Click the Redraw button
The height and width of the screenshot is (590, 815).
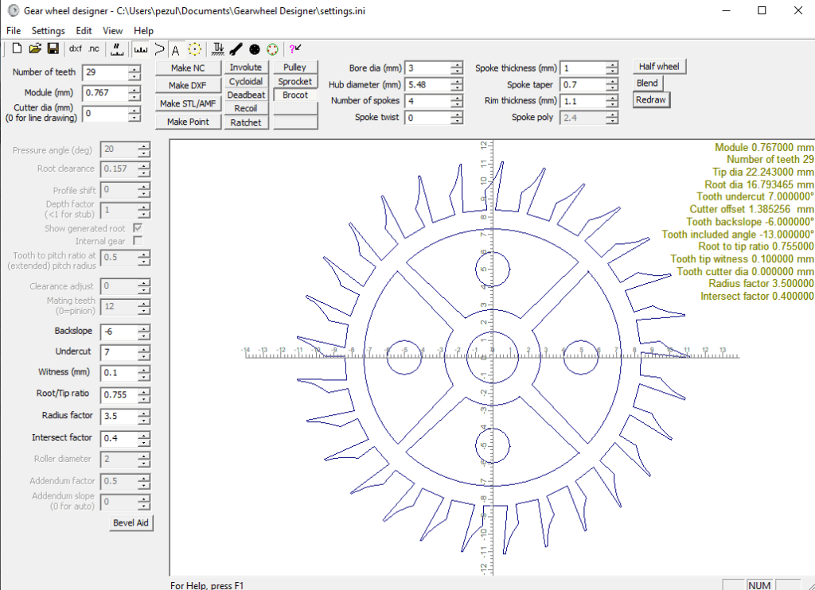click(x=650, y=99)
